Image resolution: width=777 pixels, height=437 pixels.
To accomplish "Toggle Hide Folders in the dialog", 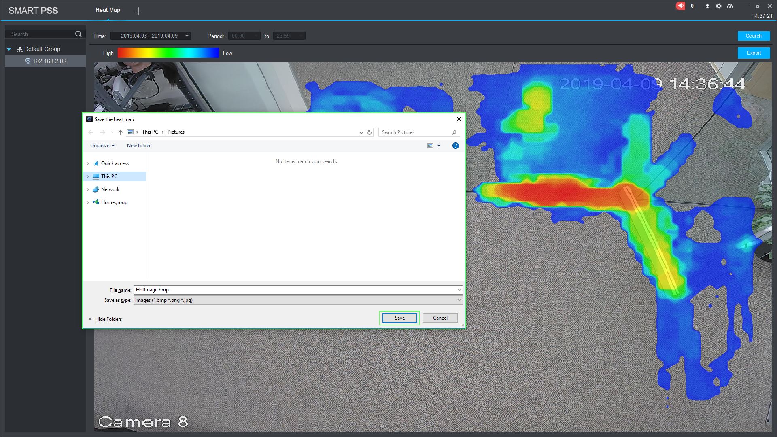I will [x=105, y=319].
